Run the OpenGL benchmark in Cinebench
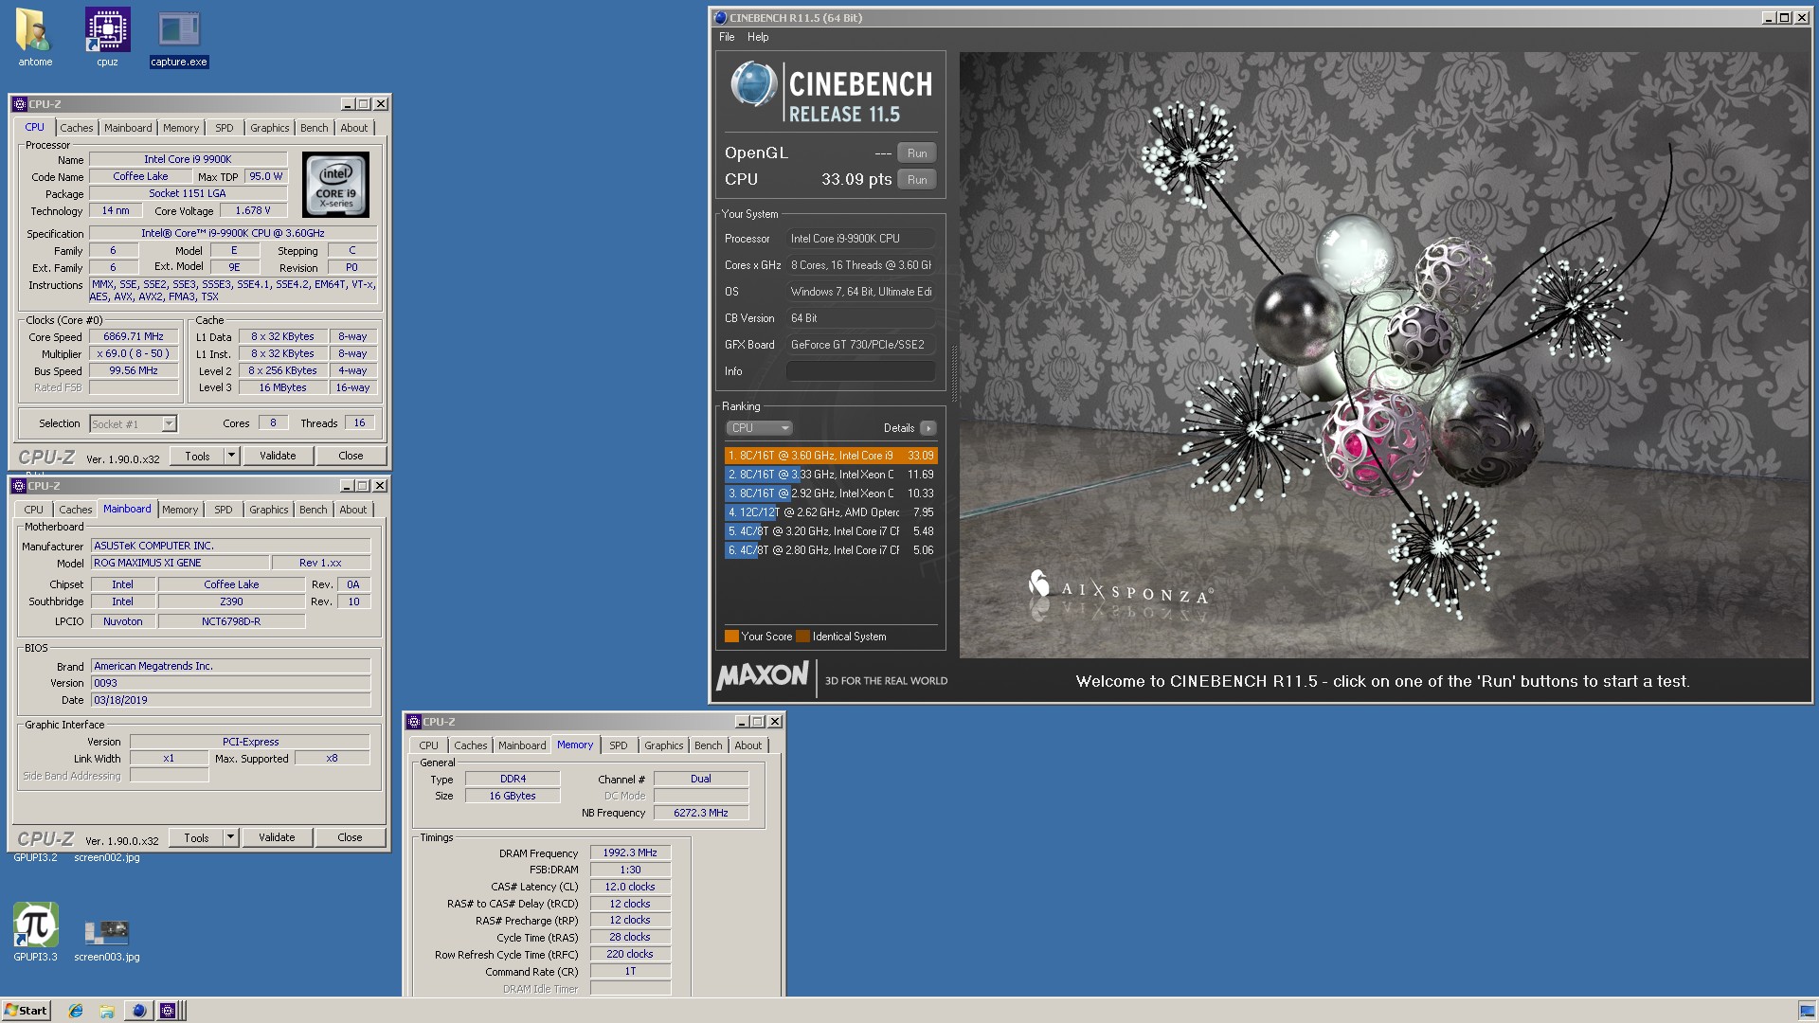 coord(917,153)
